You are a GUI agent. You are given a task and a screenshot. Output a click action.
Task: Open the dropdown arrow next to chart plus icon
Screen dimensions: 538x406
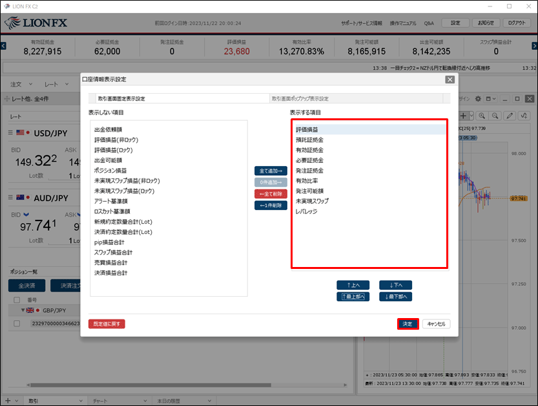471,116
